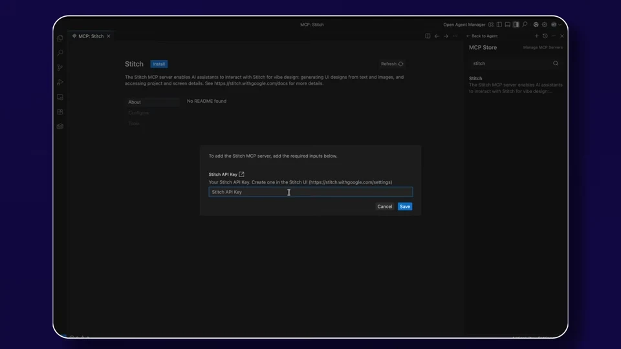Screen dimensions: 621x349
Task: Open the Explorer view in activity bar
Action: pyautogui.click(x=60, y=38)
